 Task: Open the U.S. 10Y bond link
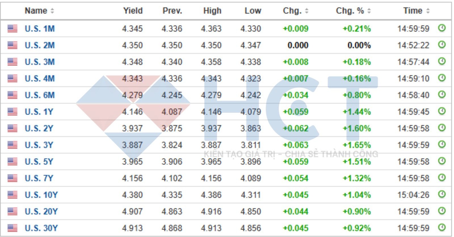pyautogui.click(x=41, y=195)
